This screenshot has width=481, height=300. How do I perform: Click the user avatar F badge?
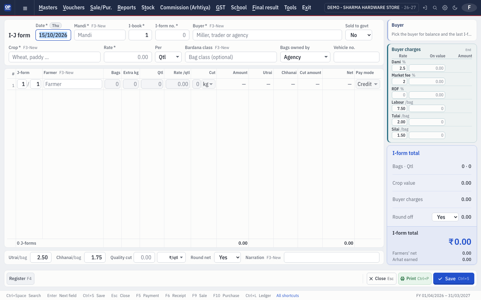pos(469,7)
